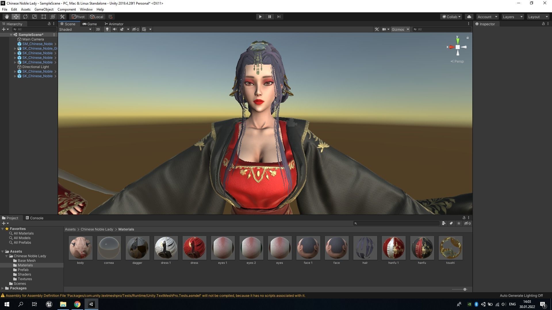Toggle scene grid visibility
The width and height of the screenshot is (552, 310).
tap(144, 29)
